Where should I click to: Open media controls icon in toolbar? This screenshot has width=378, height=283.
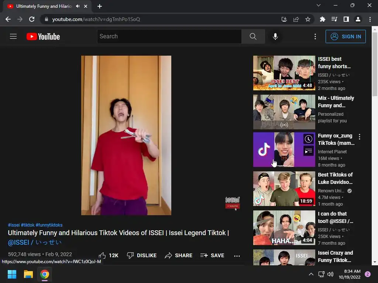click(x=334, y=19)
